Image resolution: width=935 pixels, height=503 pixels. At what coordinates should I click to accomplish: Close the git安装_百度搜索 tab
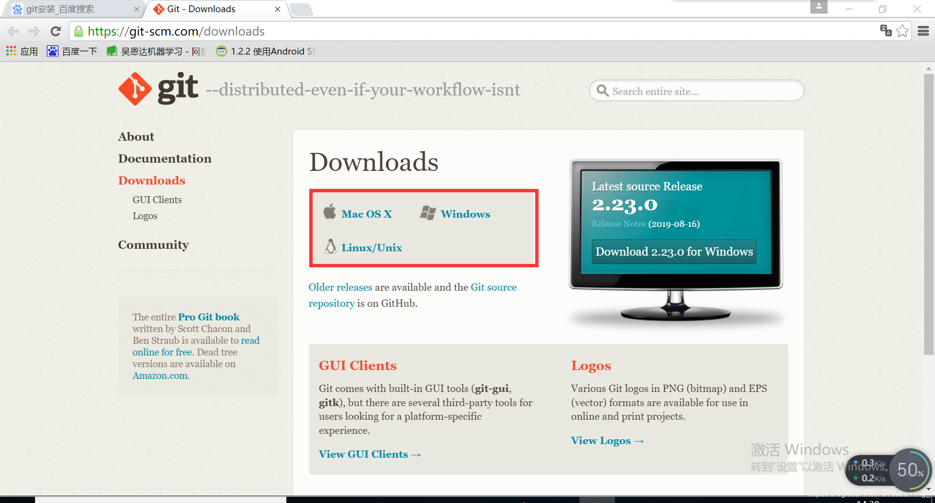click(x=137, y=9)
